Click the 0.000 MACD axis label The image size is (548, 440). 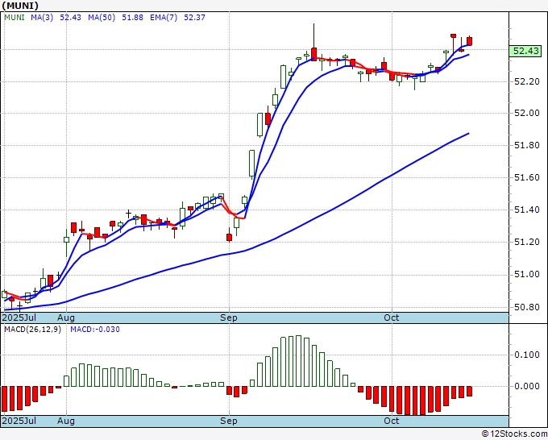point(527,386)
